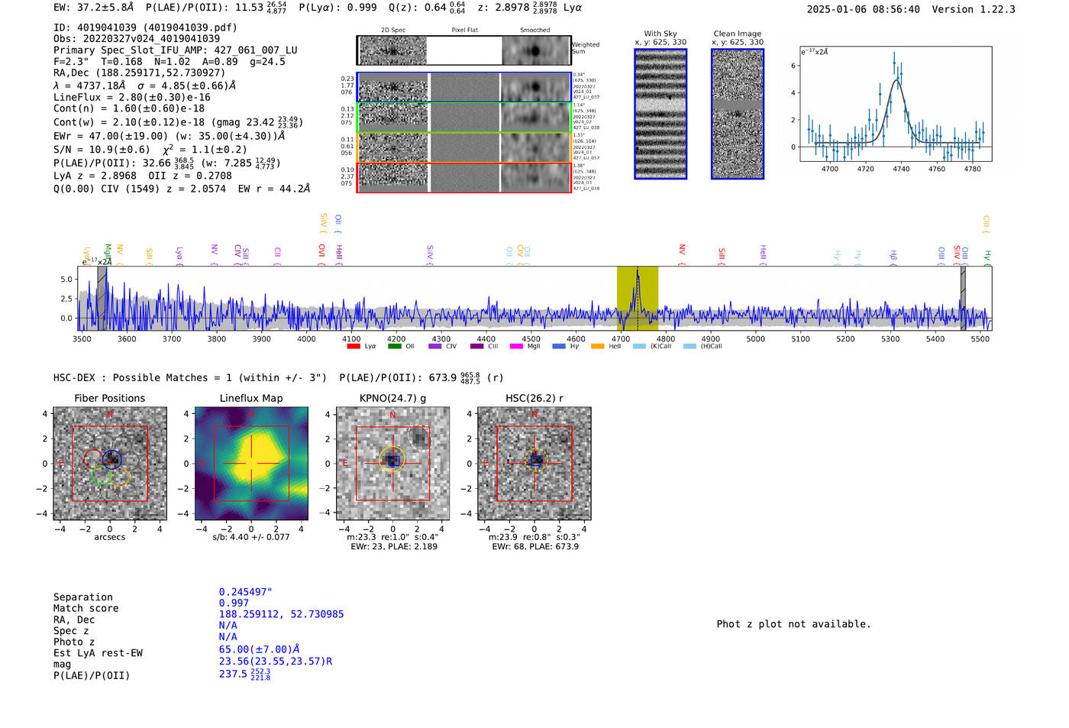Click the 4700 tick on the spectrum axis
This screenshot has height=728, width=1069.
tap(621, 338)
